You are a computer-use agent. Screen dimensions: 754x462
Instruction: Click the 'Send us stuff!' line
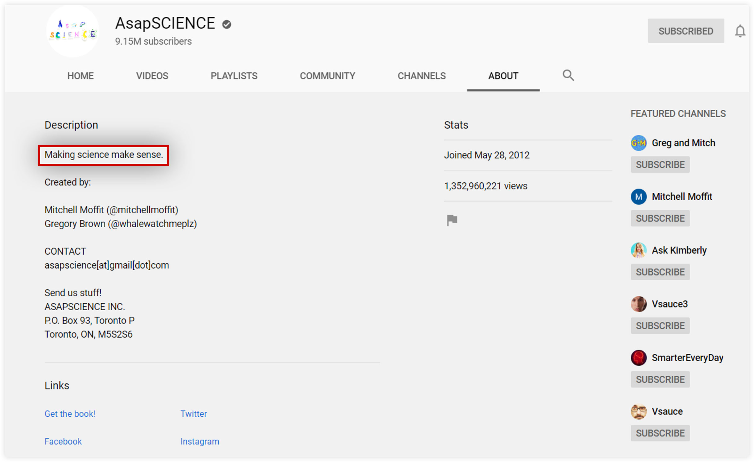[73, 293]
